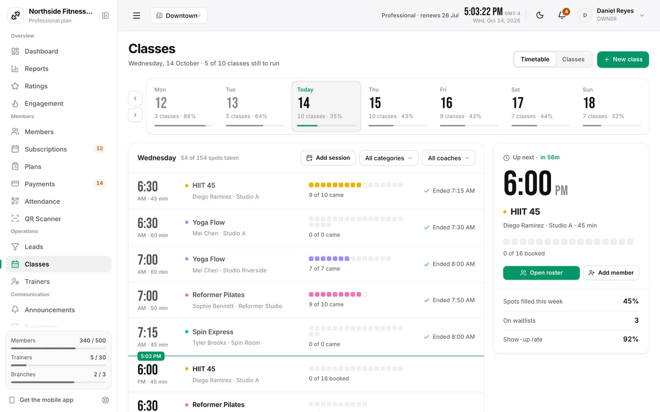Open the hamburger menu icon

pyautogui.click(x=136, y=15)
